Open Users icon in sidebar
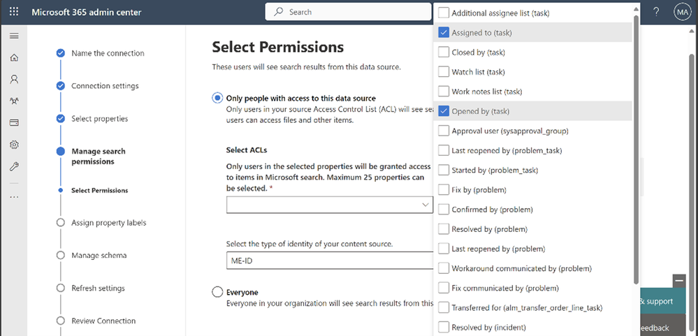This screenshot has width=698, height=336. [14, 80]
